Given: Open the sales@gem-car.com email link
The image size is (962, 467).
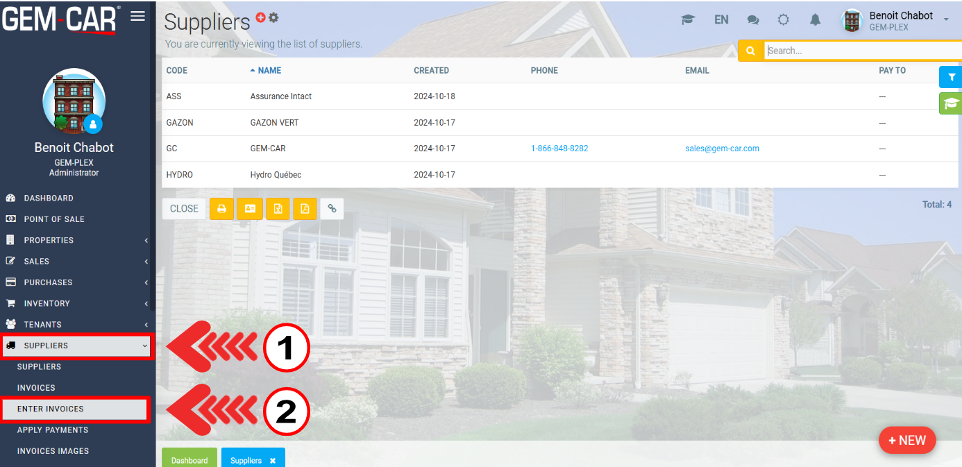Looking at the screenshot, I should (x=722, y=148).
